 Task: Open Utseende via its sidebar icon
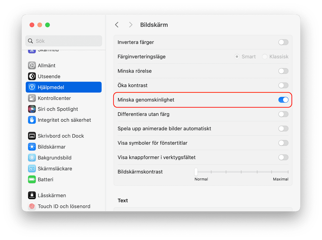(32, 76)
